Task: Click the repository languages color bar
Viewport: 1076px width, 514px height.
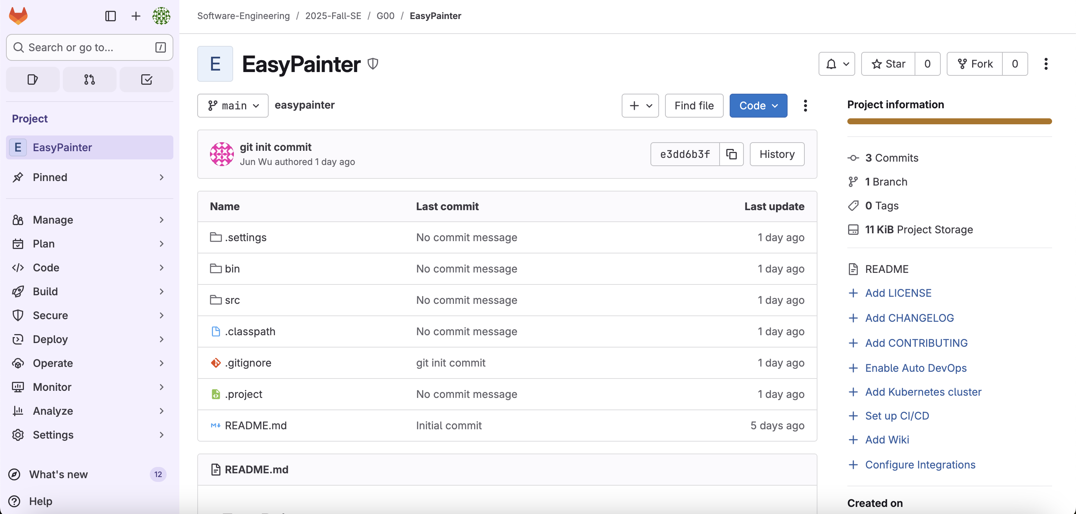Action: [949, 121]
